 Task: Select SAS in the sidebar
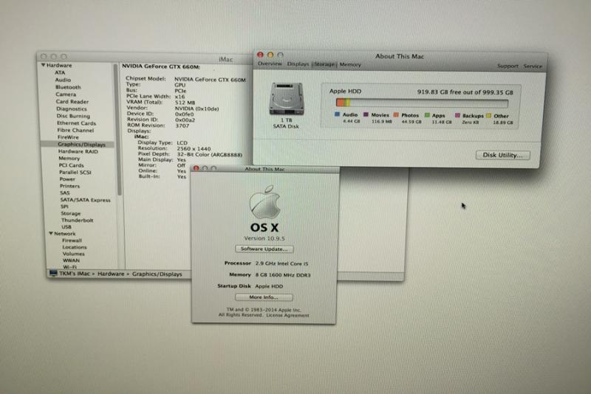pos(65,193)
